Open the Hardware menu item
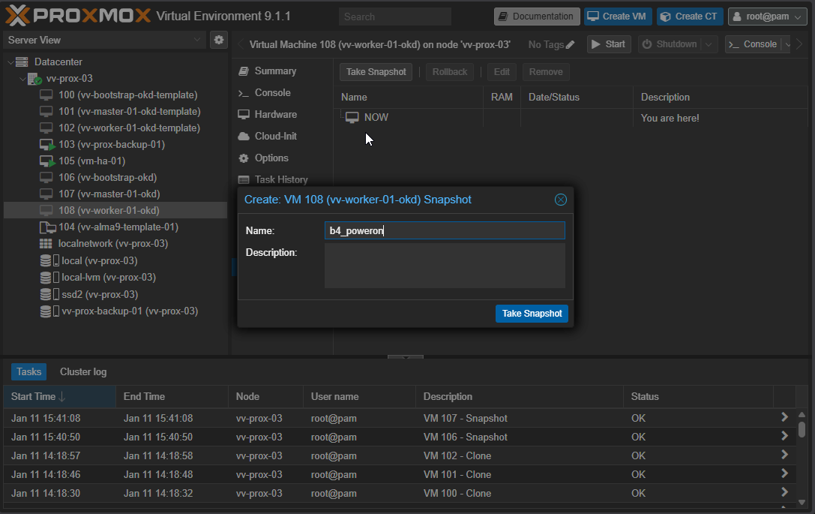This screenshot has height=514, width=815. [275, 114]
